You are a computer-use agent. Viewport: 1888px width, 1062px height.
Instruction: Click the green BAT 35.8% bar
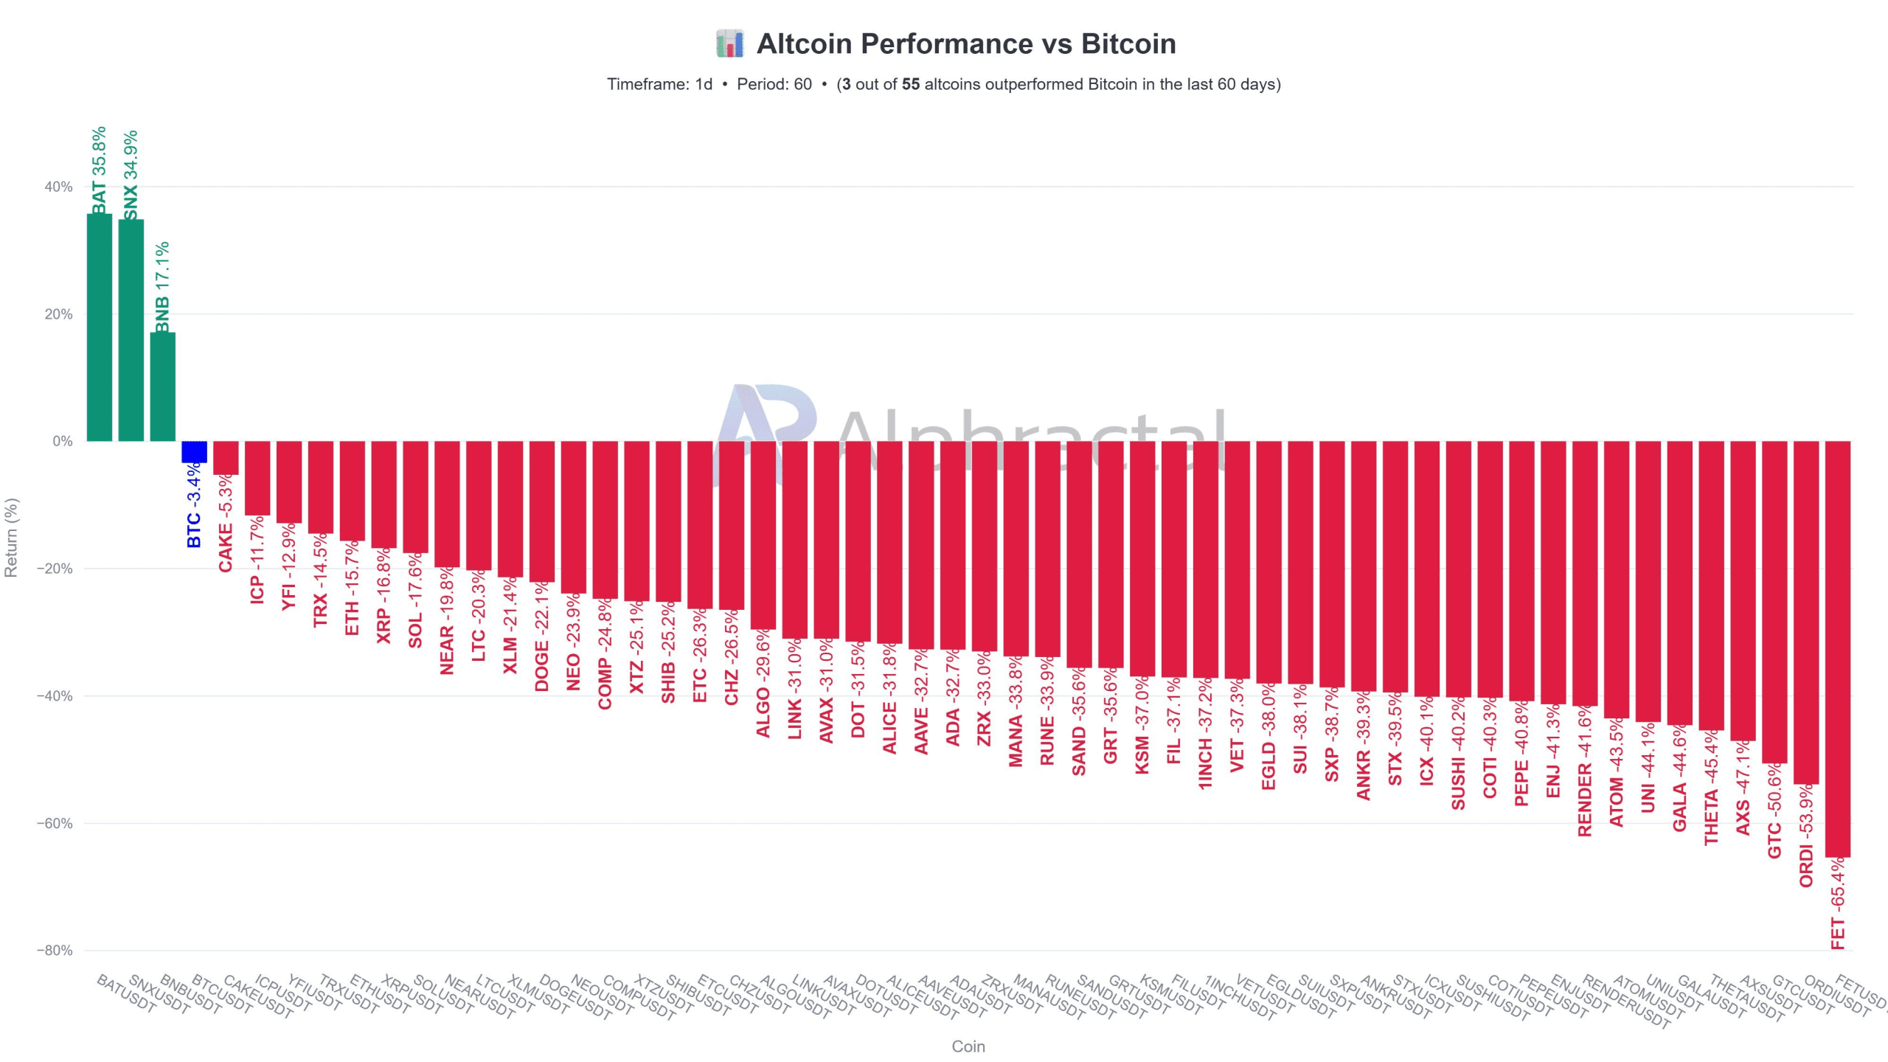tap(100, 328)
